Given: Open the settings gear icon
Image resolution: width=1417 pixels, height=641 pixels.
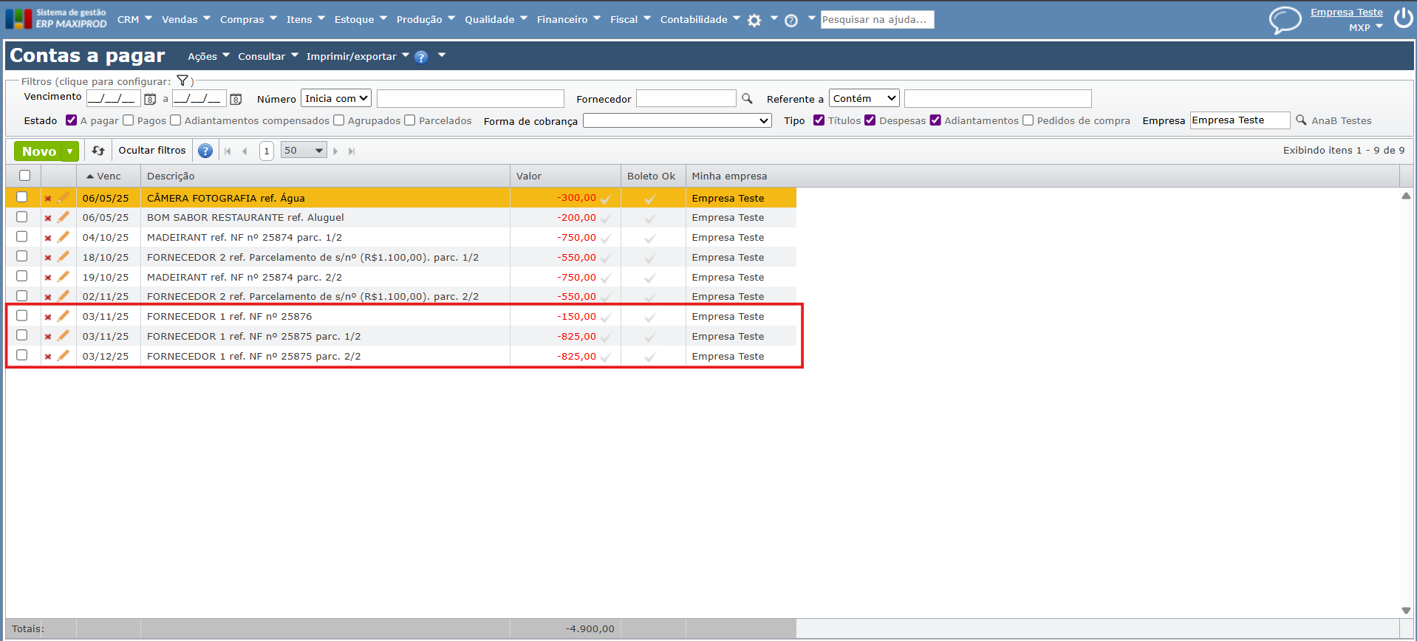Looking at the screenshot, I should pos(754,20).
